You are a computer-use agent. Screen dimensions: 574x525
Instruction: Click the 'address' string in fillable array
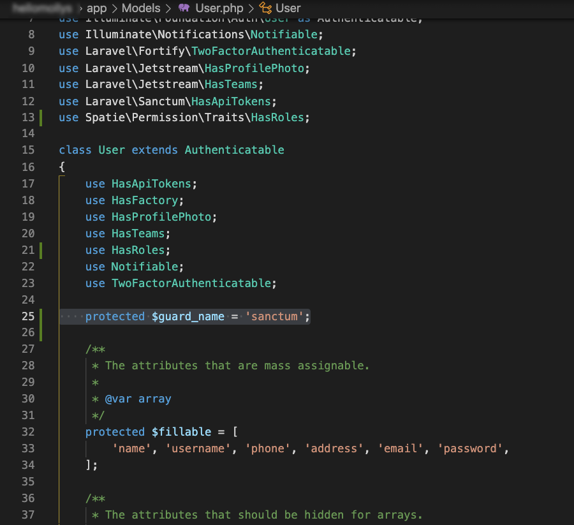334,449
